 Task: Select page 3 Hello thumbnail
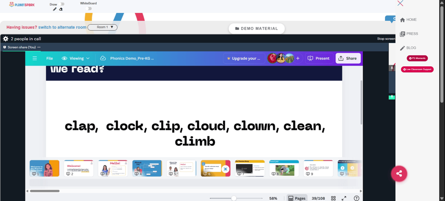pyautogui.click(x=113, y=169)
